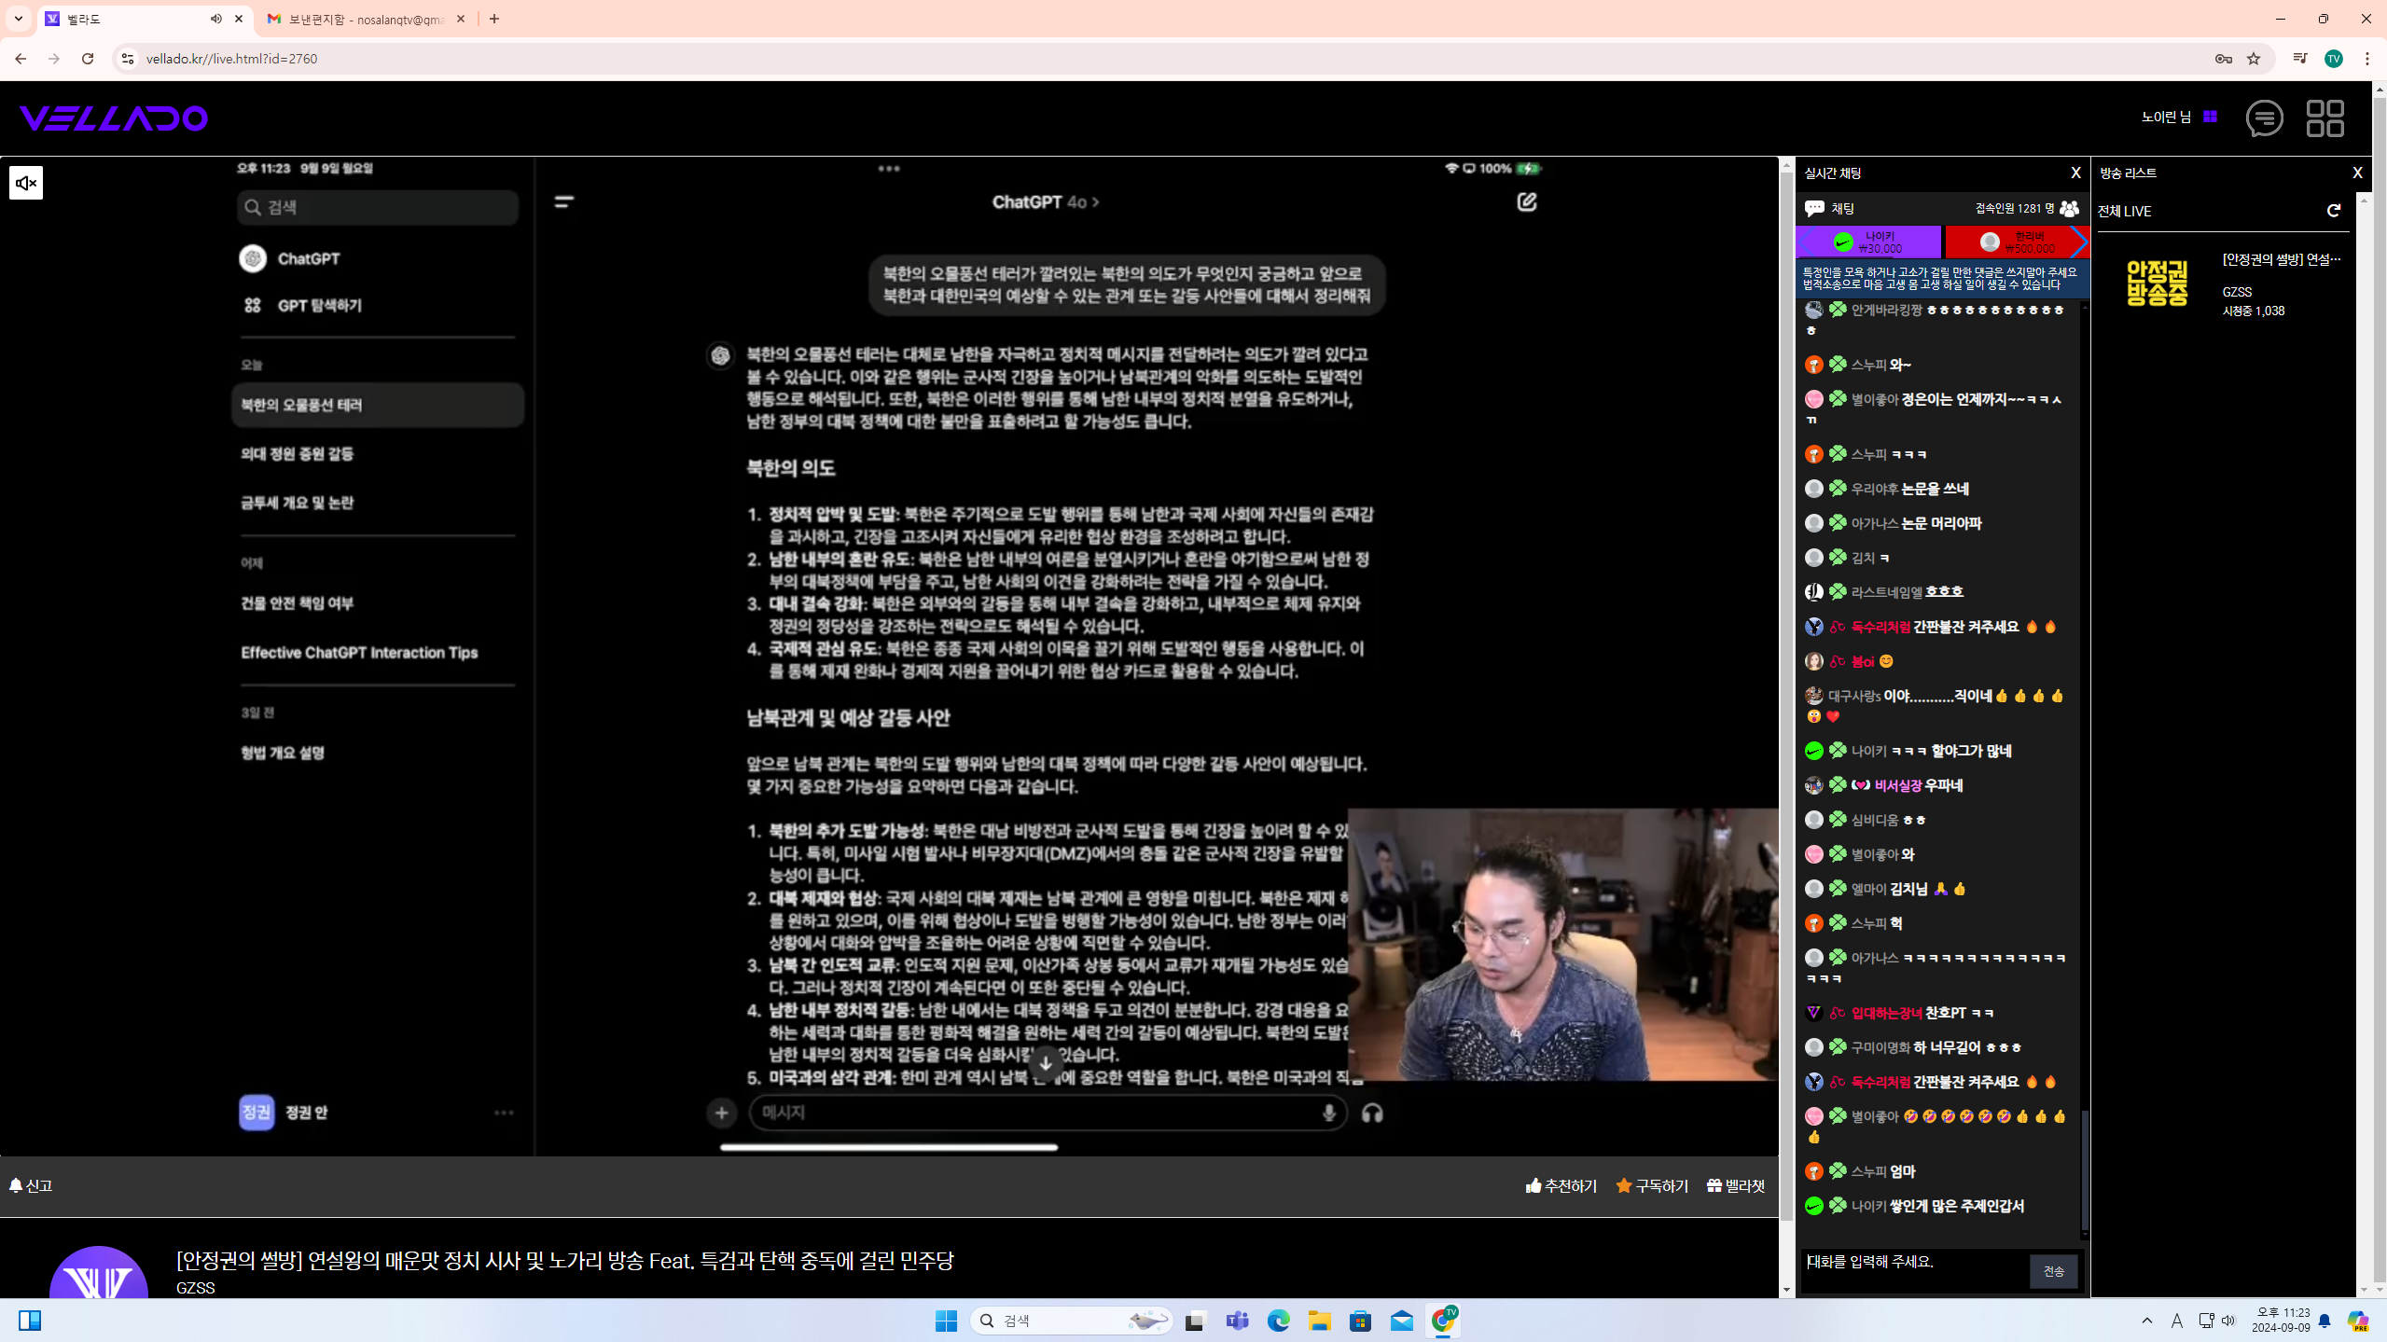
Task: Open the password key icon in address bar
Action: [x=2224, y=59]
